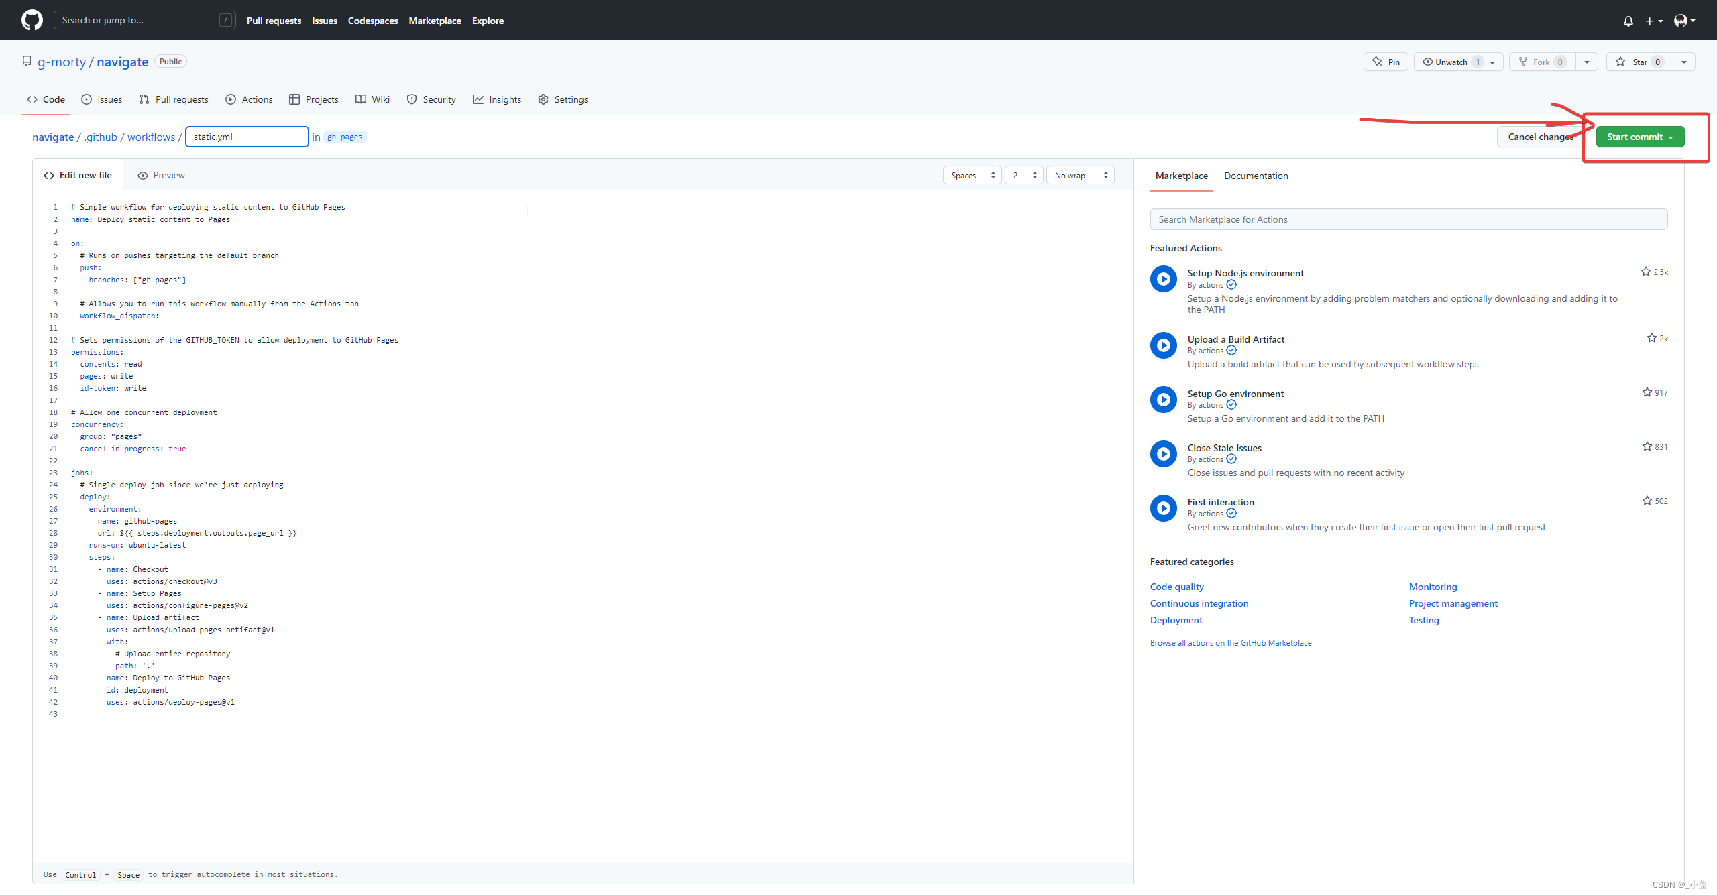This screenshot has height=895, width=1717.
Task: Click the First interaction action icon
Action: (x=1164, y=508)
